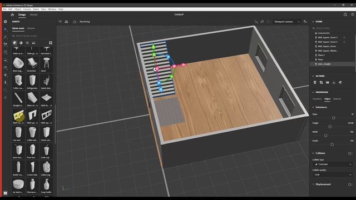Click the Search starter assets field

32,36
